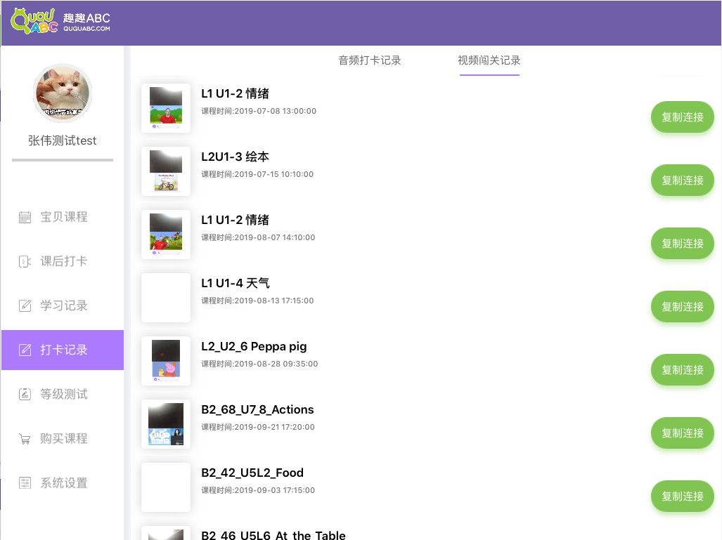Select the 视频闯关记录 tab

point(489,60)
